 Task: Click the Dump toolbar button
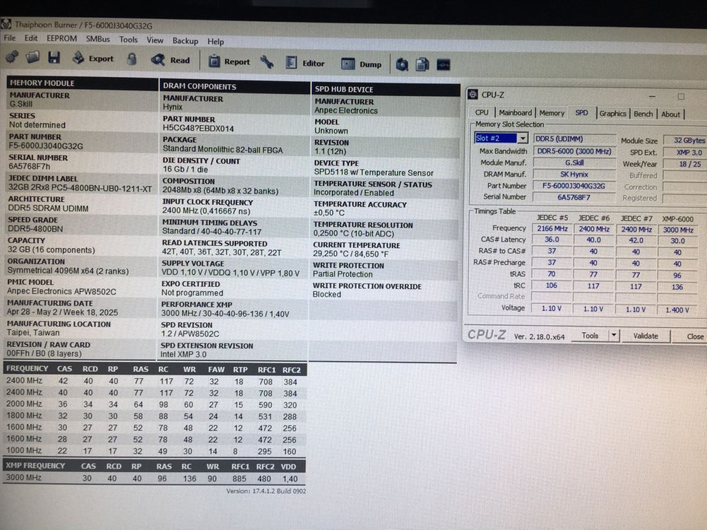[x=361, y=64]
